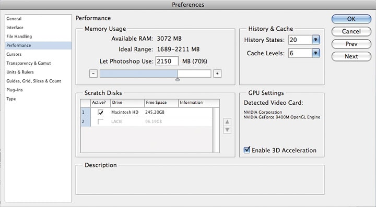
Task: Click the Active? column header
Action: 100,103
